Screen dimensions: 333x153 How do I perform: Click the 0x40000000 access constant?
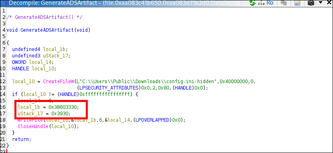click(234, 82)
